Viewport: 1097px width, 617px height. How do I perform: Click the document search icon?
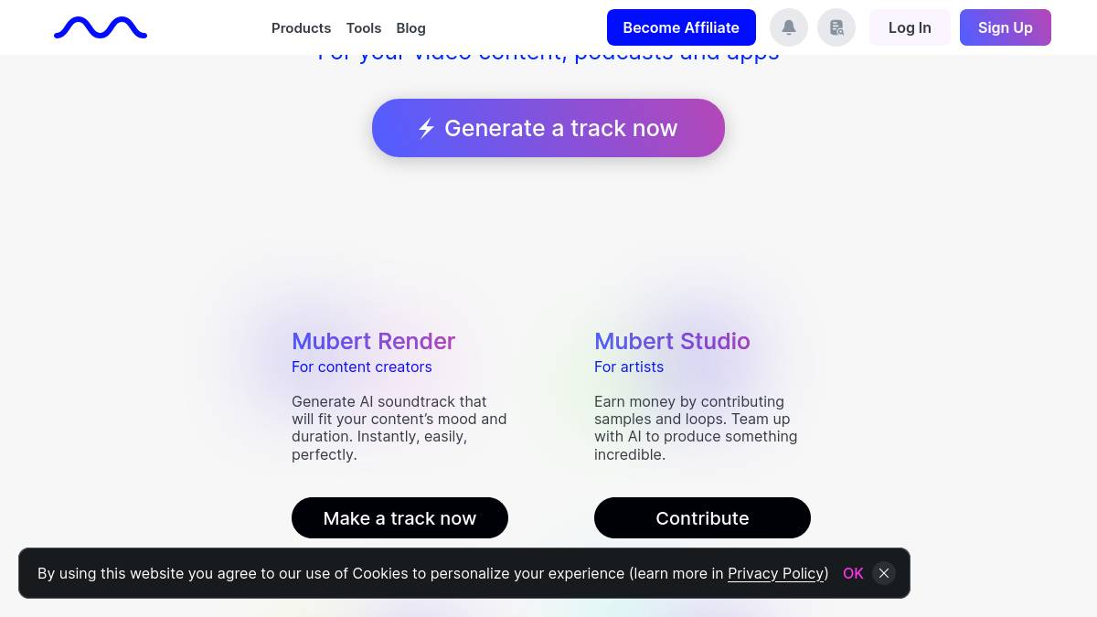pyautogui.click(x=836, y=27)
